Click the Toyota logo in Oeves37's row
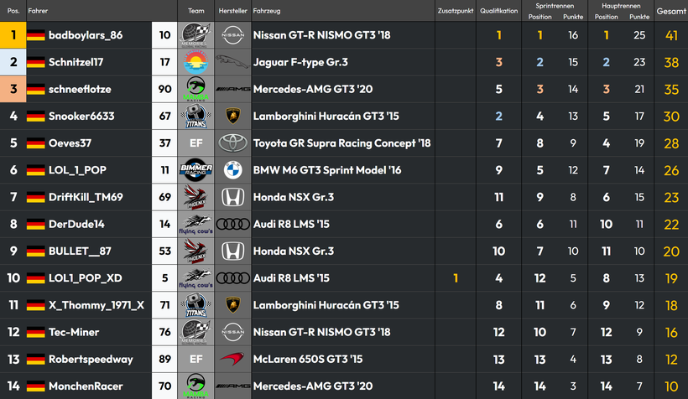This screenshot has width=688, height=399. tap(233, 143)
